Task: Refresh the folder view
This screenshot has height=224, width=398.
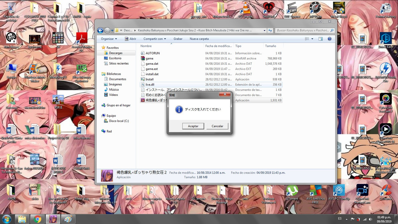Action: pyautogui.click(x=270, y=30)
